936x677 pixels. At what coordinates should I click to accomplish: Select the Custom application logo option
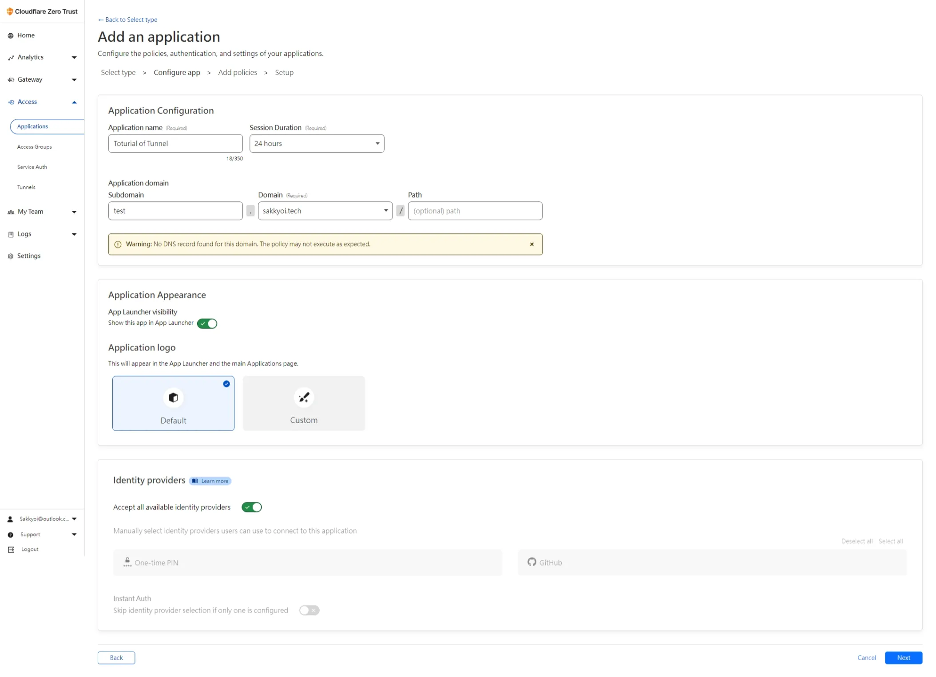click(x=304, y=403)
